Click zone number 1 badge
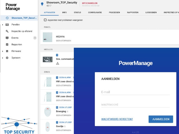This screenshot has height=134, width=179. 57,78
